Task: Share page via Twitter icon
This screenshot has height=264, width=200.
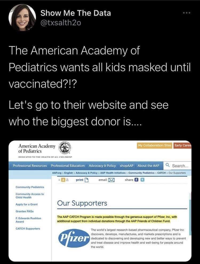Action: (x=142, y=180)
